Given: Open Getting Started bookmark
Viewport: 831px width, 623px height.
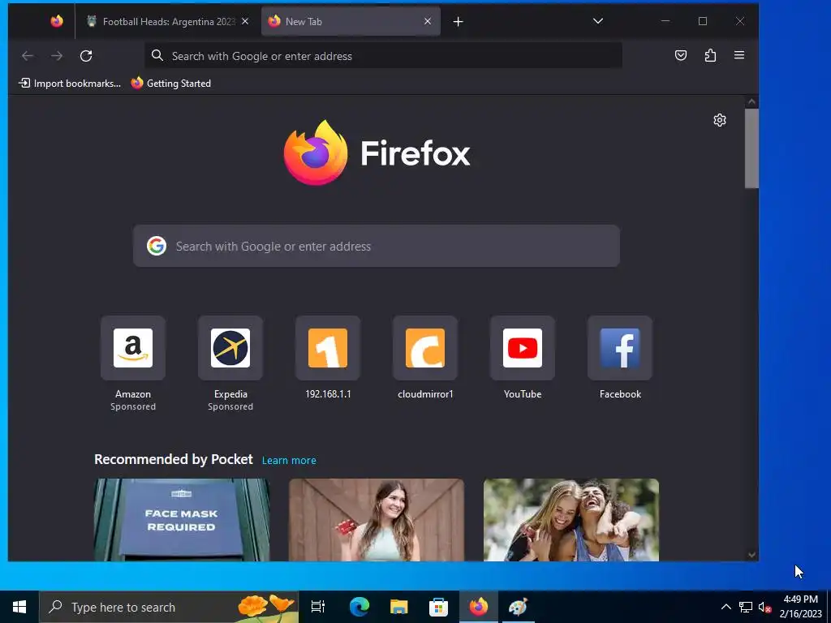Looking at the screenshot, I should pos(171,84).
